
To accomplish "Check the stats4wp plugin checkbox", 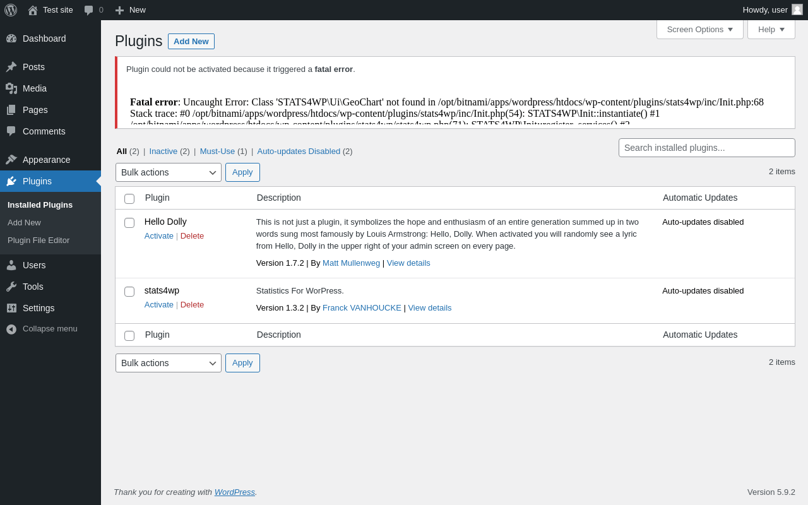I will 129,292.
